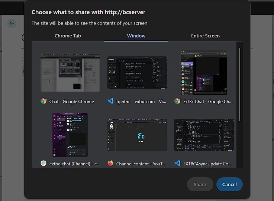Click the Chrome icon beside ExtBc Chat
The image size is (274, 201).
point(177,101)
